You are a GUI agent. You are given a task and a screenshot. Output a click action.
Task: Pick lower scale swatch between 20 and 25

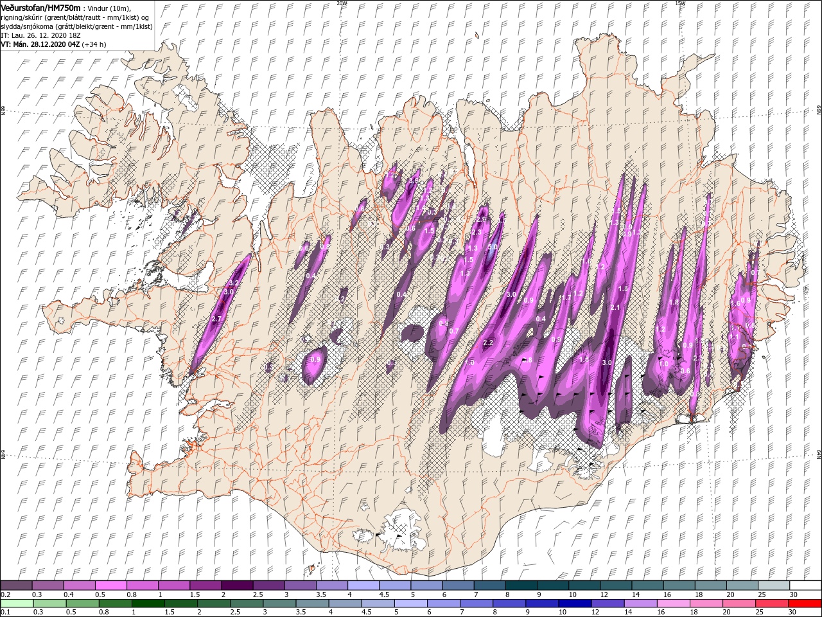tap(739, 604)
